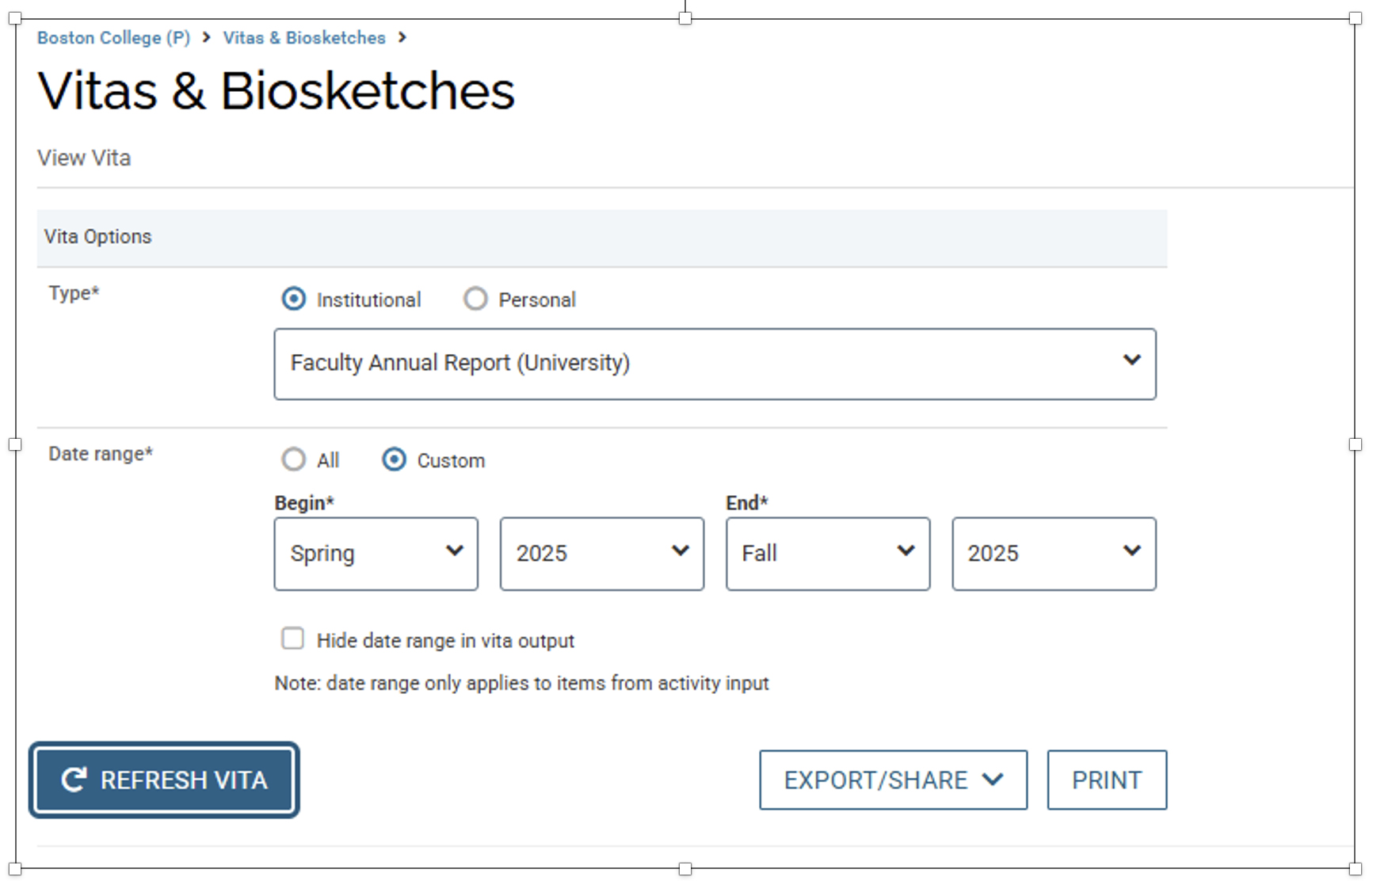Click the chevron arrow on the Spring dropdown

pos(456,553)
